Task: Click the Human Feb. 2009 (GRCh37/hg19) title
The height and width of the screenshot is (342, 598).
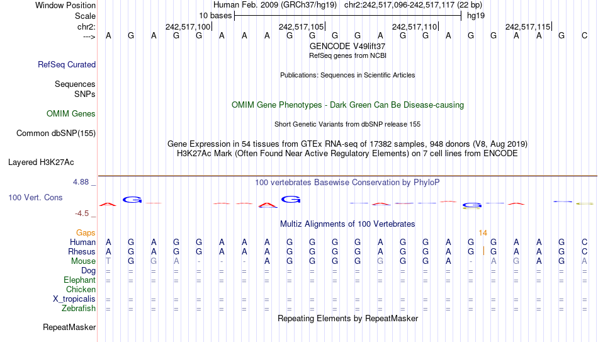Action: (x=275, y=5)
